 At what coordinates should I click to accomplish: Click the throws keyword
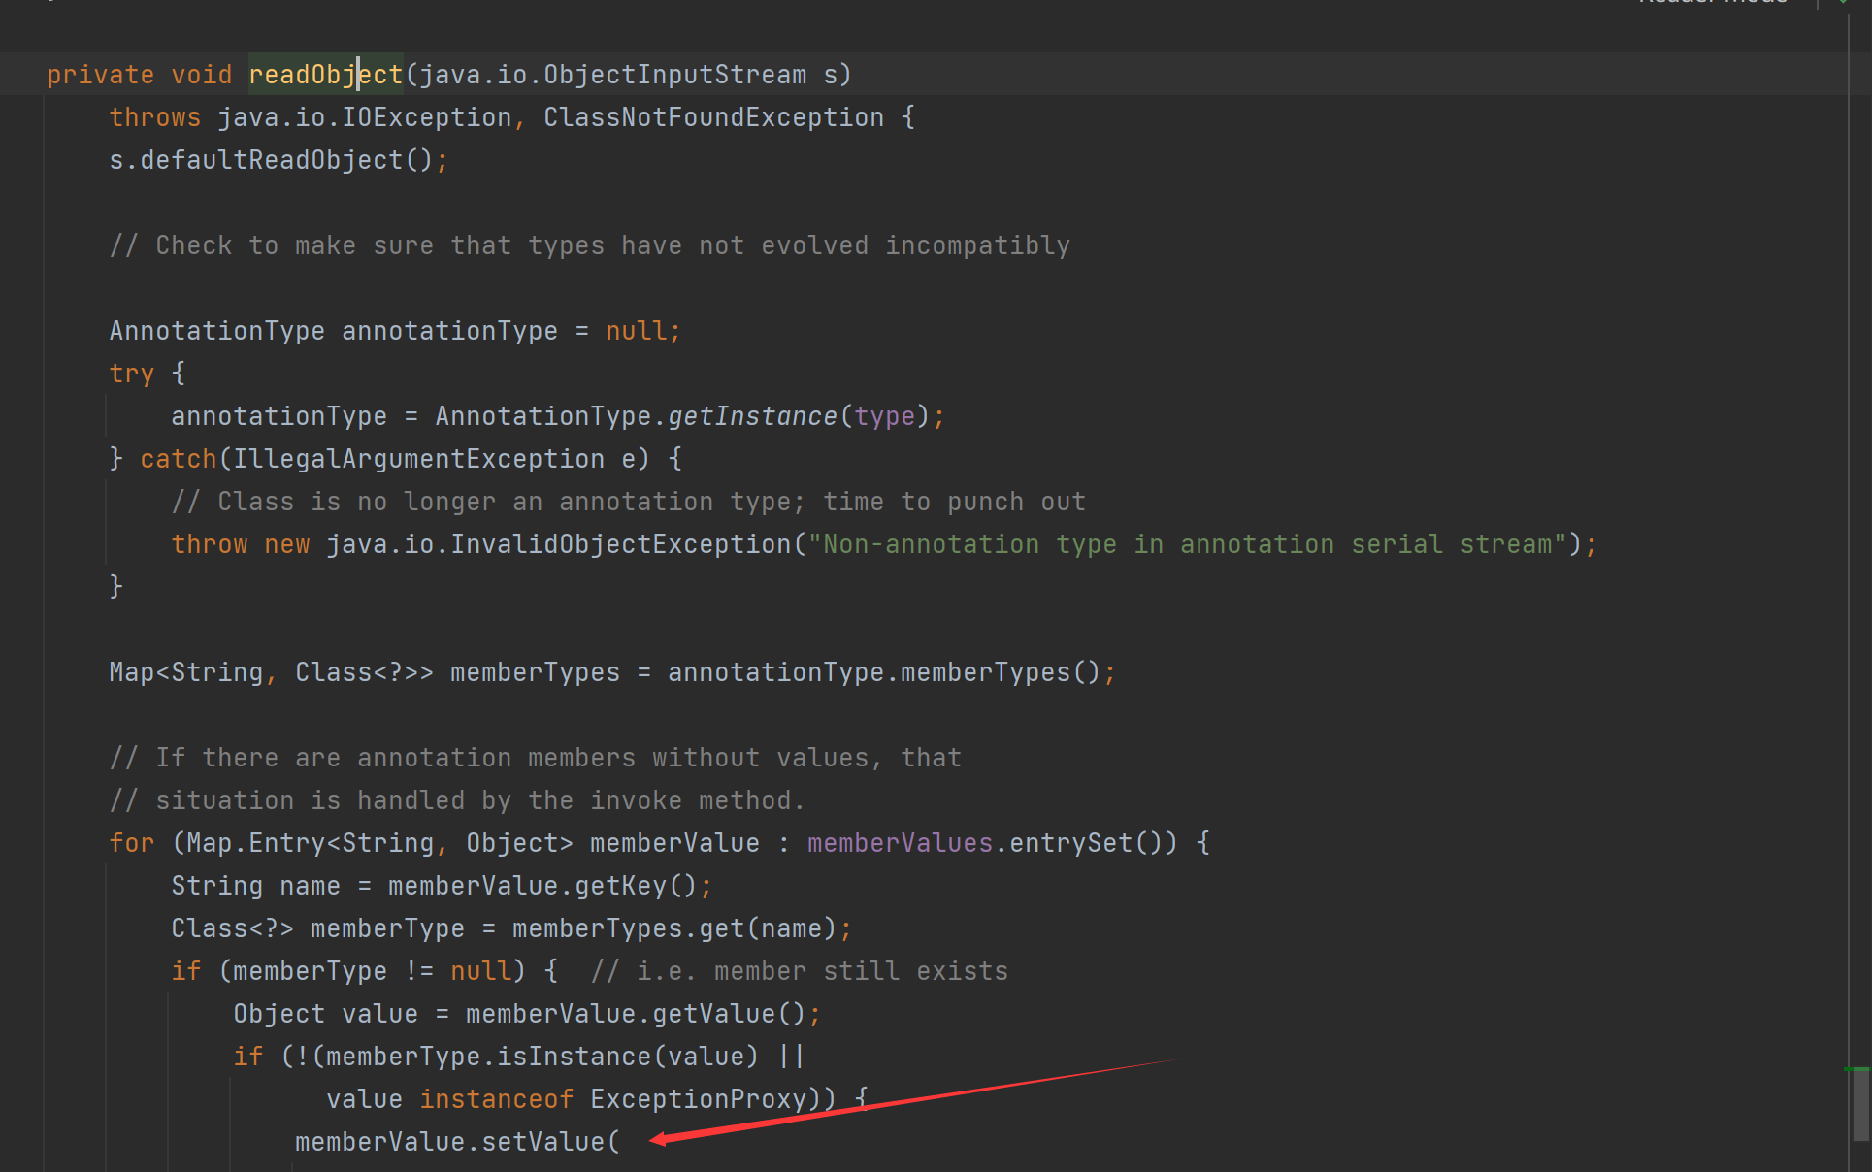click(x=155, y=117)
